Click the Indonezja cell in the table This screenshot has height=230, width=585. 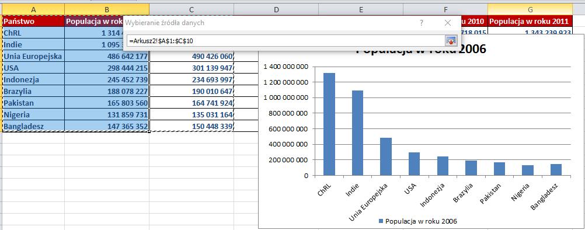[x=34, y=79]
